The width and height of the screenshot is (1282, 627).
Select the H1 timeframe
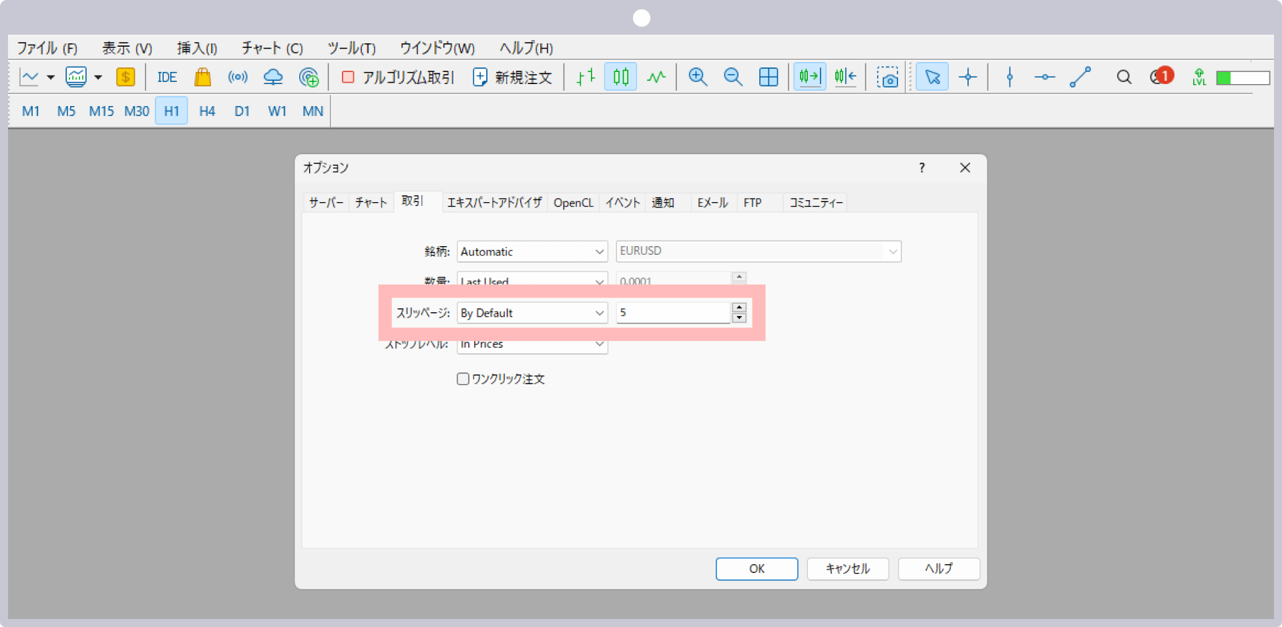point(172,111)
